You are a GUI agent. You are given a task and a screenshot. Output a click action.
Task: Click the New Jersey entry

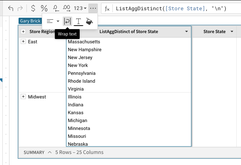click(x=80, y=57)
